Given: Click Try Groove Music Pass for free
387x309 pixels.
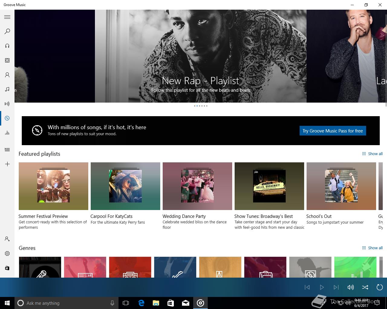Looking at the screenshot, I should point(333,131).
